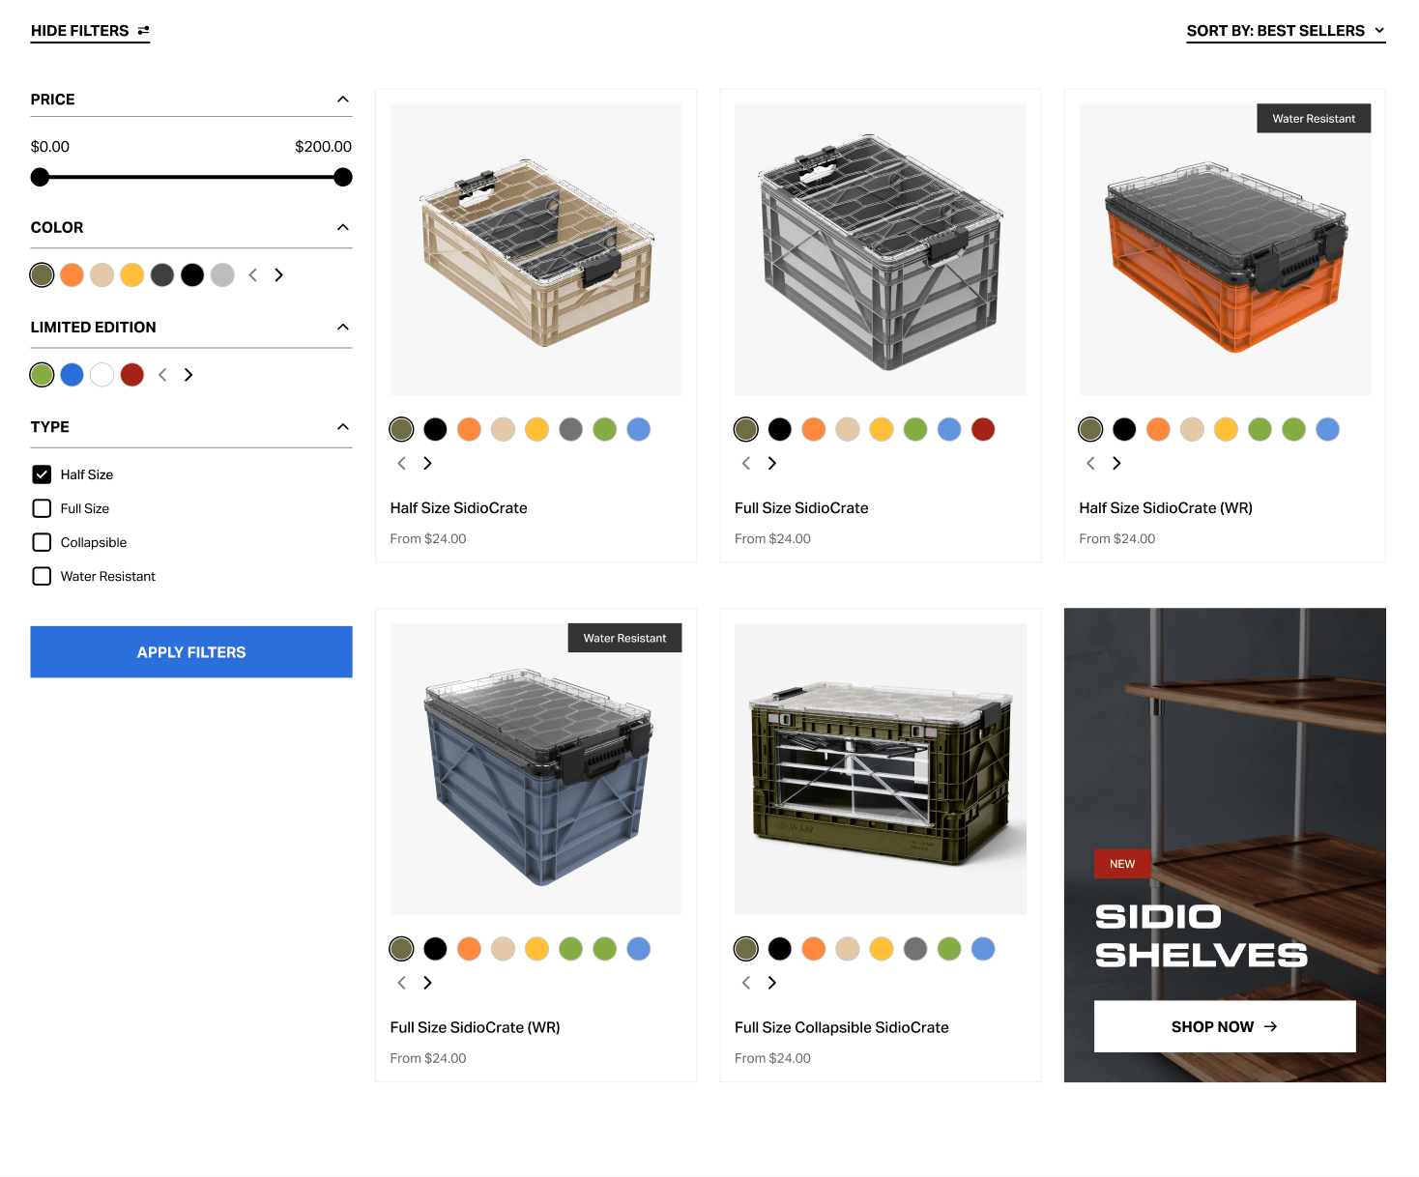Select the orange color filter swatch
The height and width of the screenshot is (1177, 1419).
pyautogui.click(x=72, y=275)
